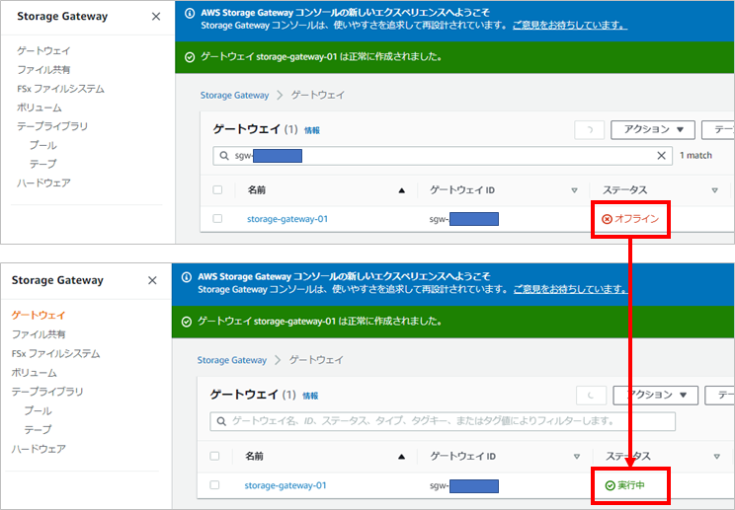Click Storage Gateway breadcrumb in lower panel
The width and height of the screenshot is (735, 510).
click(231, 360)
